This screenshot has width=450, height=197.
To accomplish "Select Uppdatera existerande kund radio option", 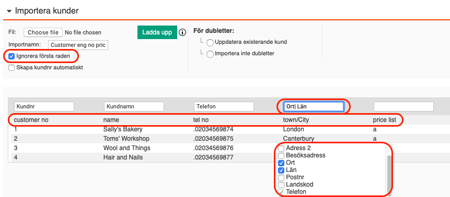I will click(210, 43).
